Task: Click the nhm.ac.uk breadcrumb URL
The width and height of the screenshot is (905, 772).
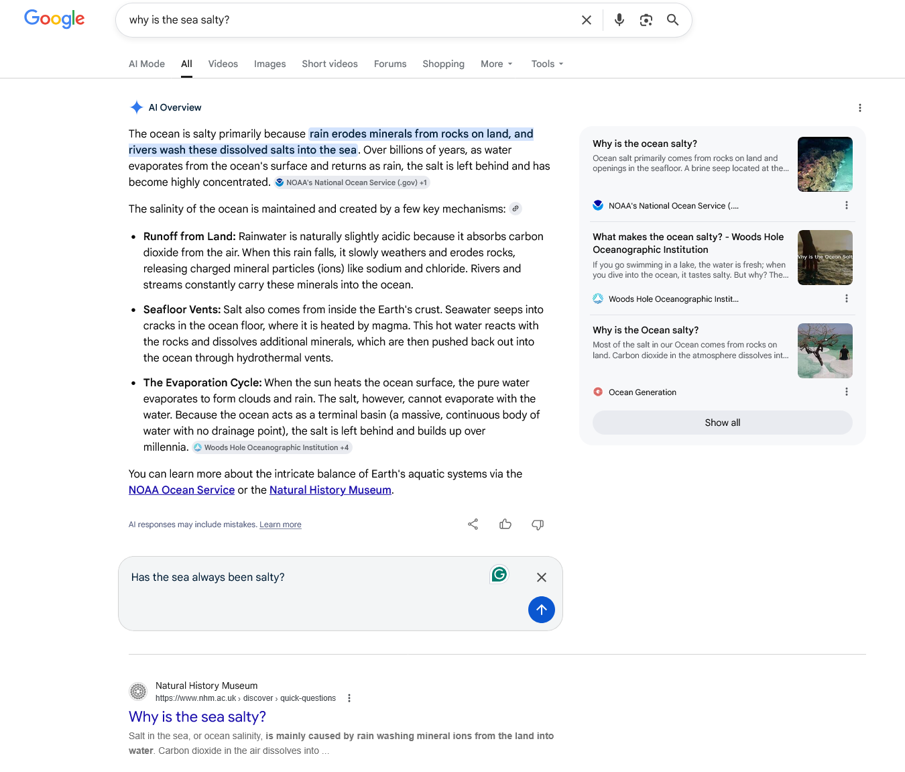Action: [x=246, y=698]
